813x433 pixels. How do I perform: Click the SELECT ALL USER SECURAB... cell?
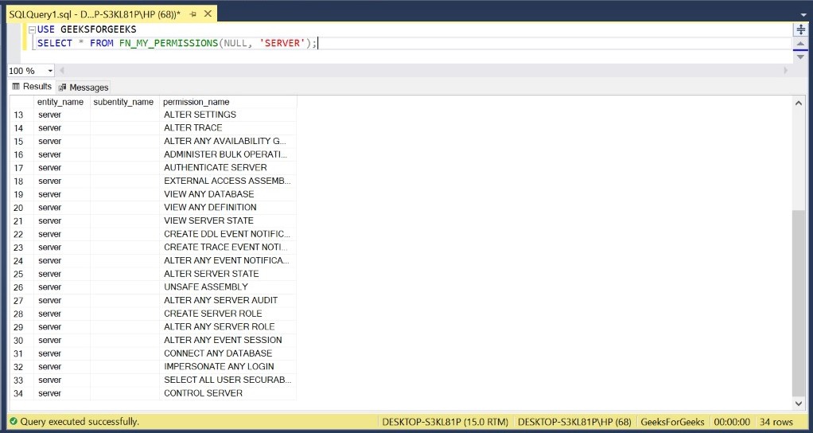pyautogui.click(x=228, y=380)
